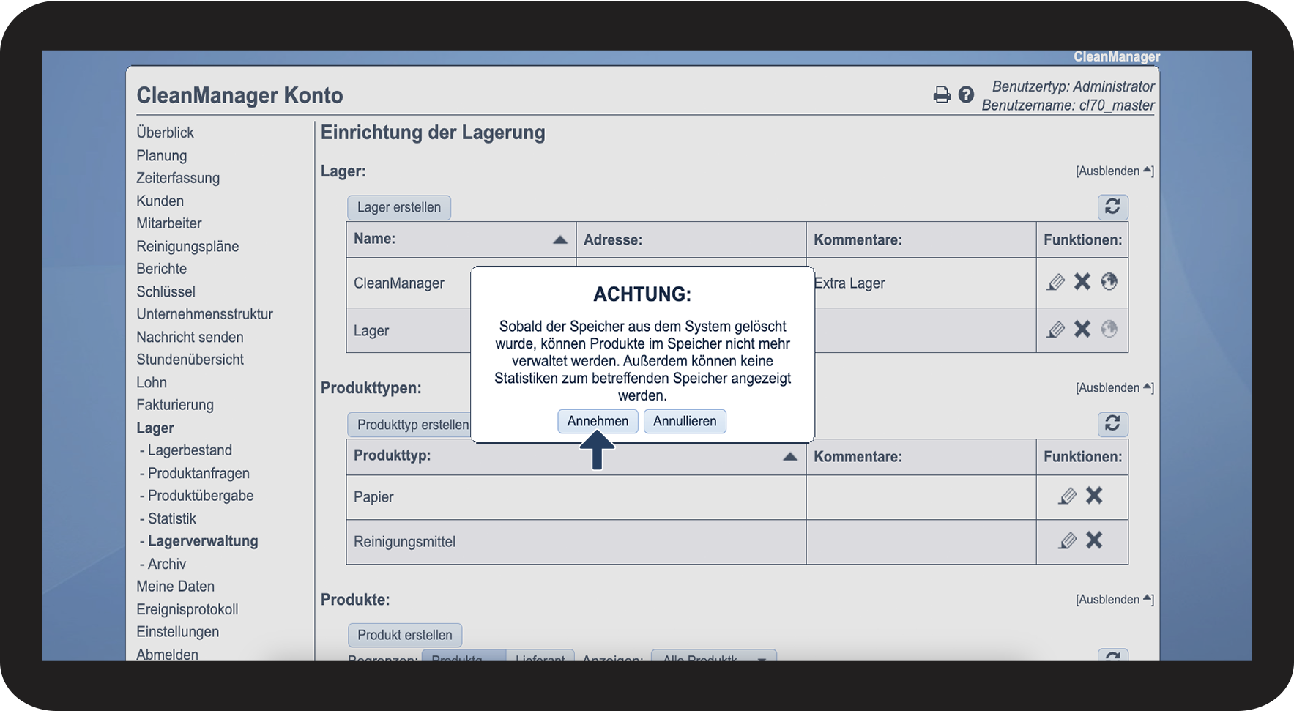Sort warehouses by Name column arrow

[x=560, y=239]
